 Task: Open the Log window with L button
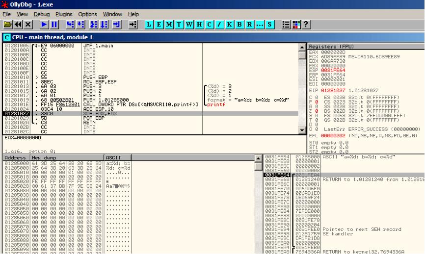pos(149,25)
